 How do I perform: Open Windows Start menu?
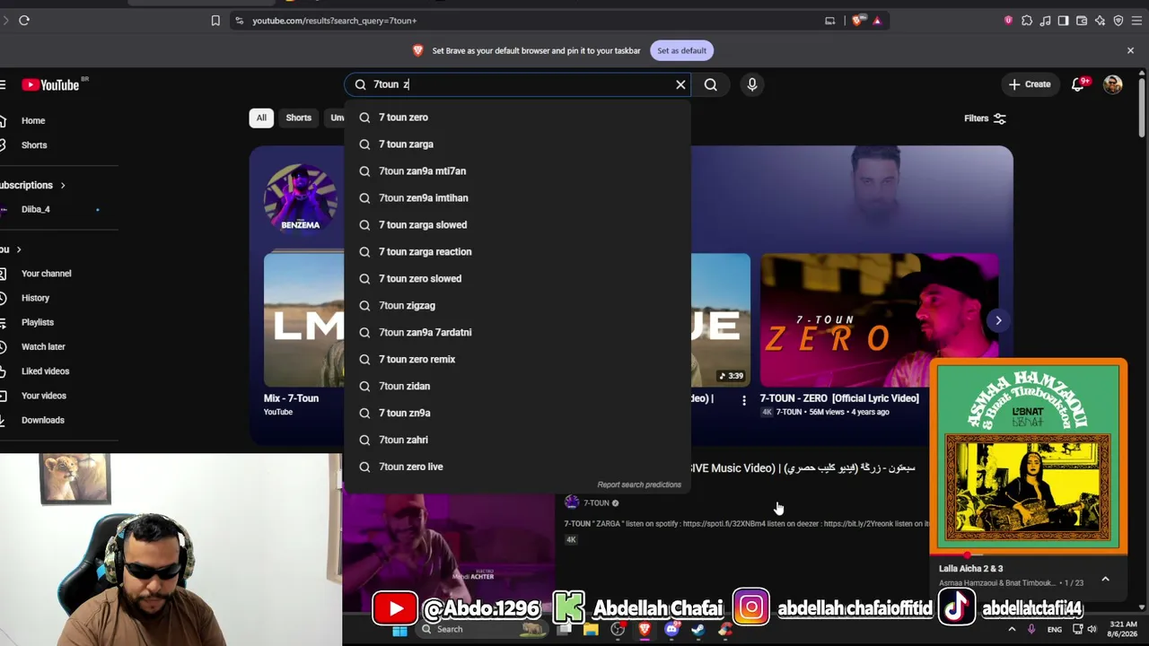click(399, 629)
